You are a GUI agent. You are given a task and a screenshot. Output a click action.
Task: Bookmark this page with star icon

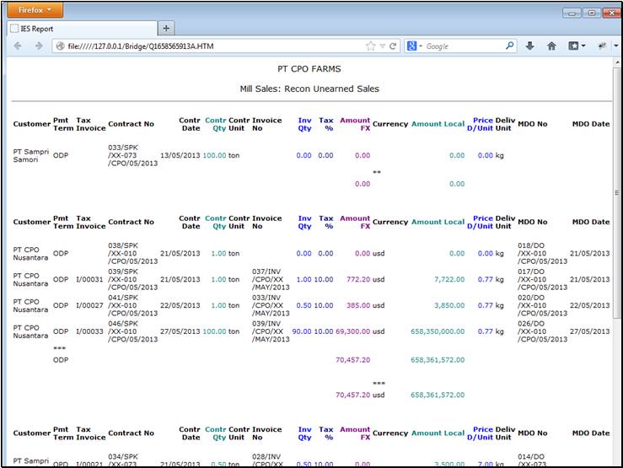click(370, 46)
